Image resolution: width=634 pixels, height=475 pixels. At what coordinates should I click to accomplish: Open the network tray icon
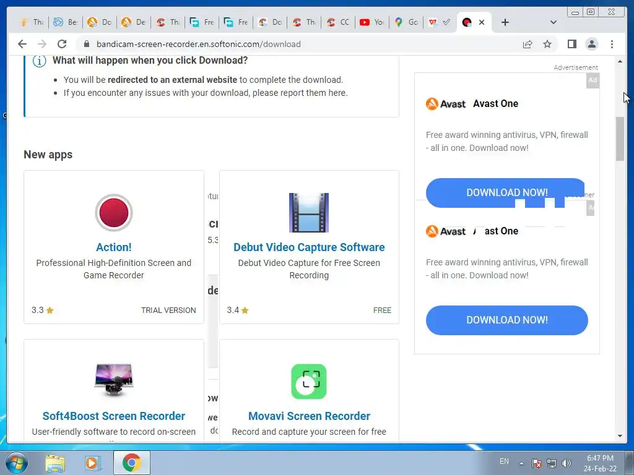(x=552, y=463)
